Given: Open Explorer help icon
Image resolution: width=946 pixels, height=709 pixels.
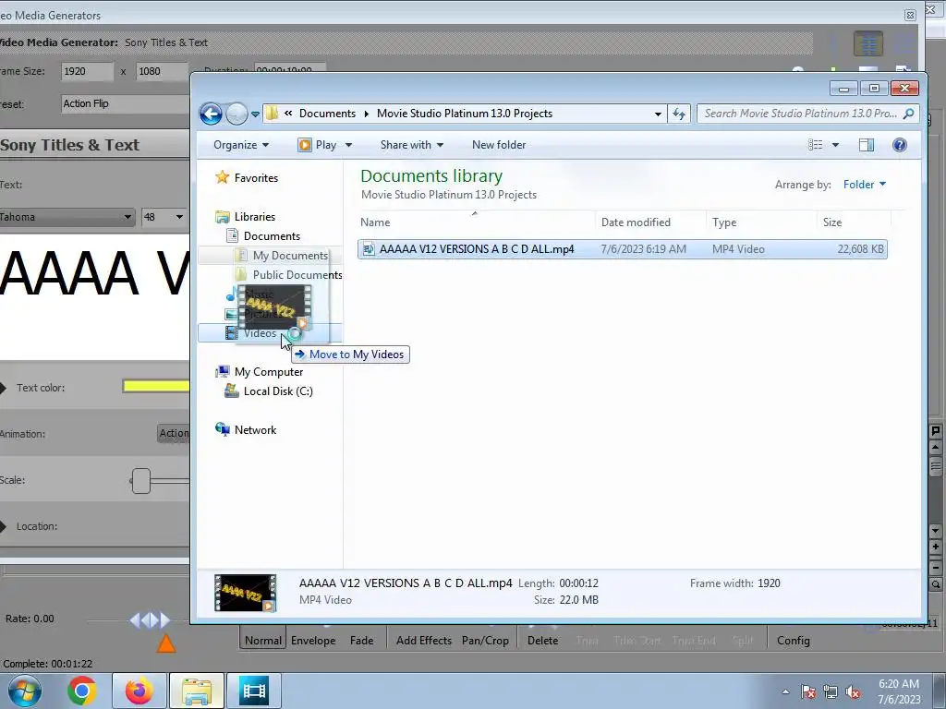Looking at the screenshot, I should pos(900,145).
